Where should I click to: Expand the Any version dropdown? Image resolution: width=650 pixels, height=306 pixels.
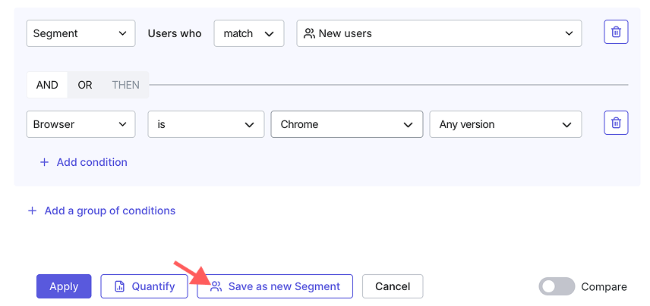point(505,124)
